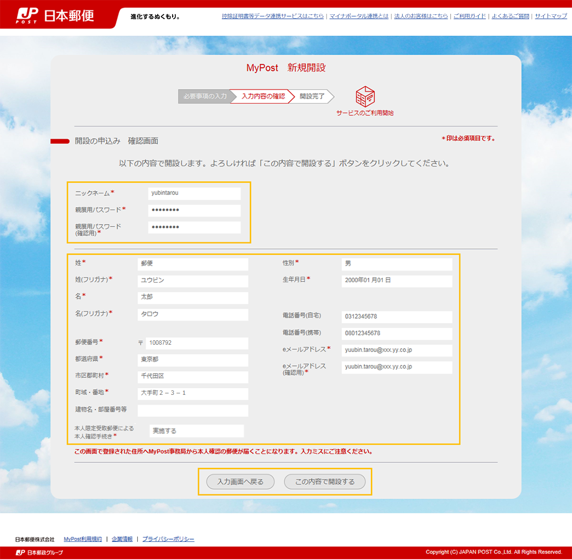Open マイナポータル連携とは link
Screen dimensions: 572x559
coord(359,16)
